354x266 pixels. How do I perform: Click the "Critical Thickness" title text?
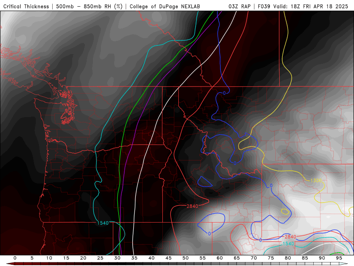tap(26, 6)
